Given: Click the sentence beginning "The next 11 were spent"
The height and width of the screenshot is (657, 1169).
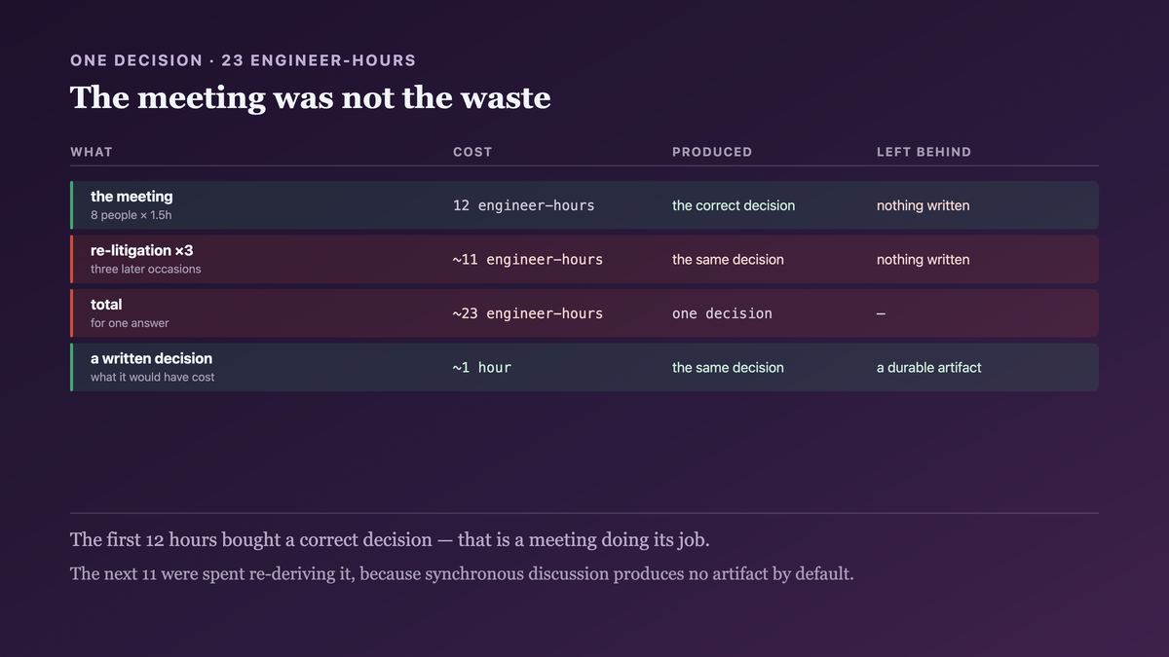Looking at the screenshot, I should (462, 574).
